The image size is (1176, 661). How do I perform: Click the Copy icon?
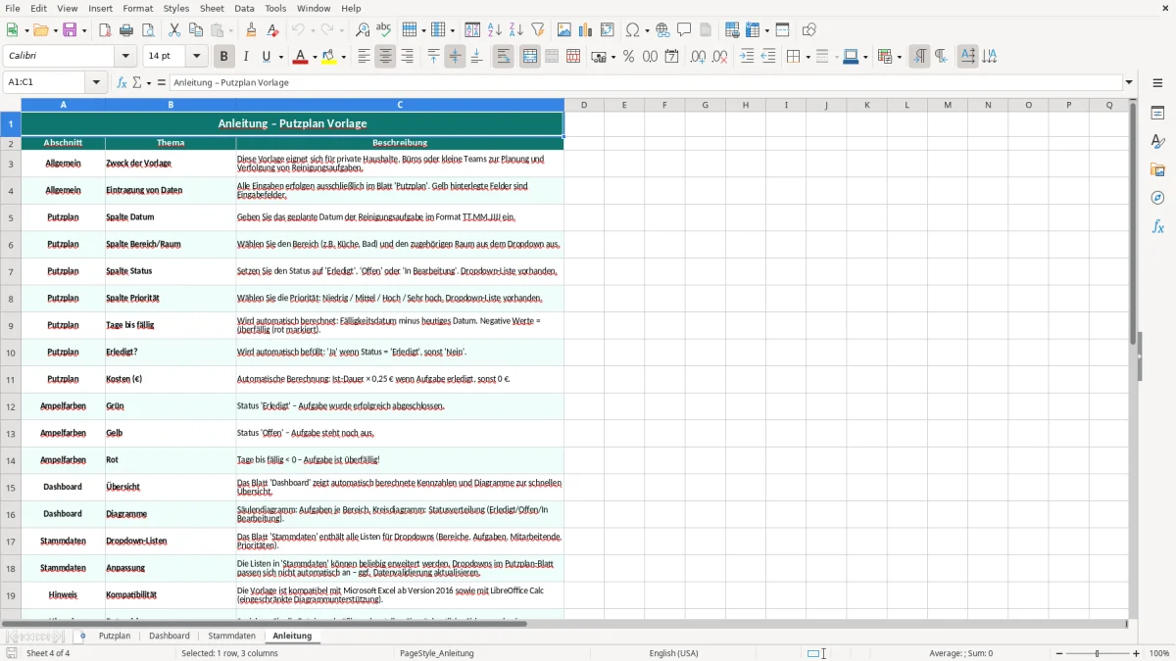coord(195,30)
